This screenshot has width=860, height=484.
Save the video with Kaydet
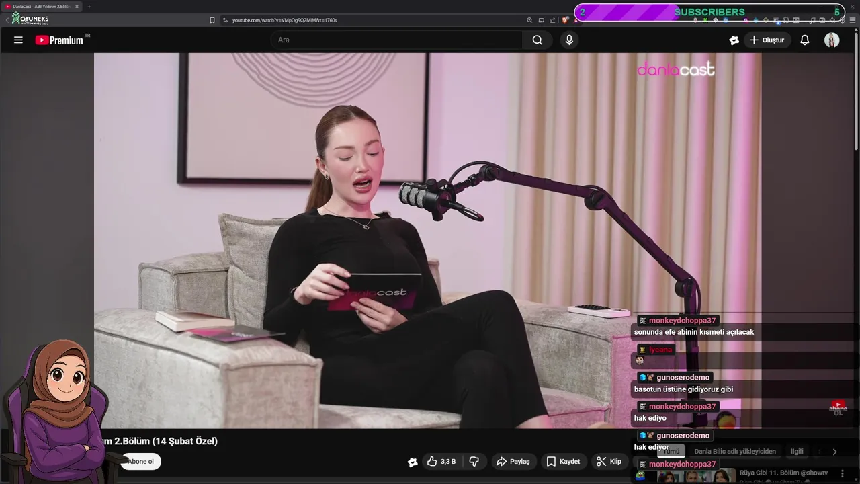coord(563,462)
